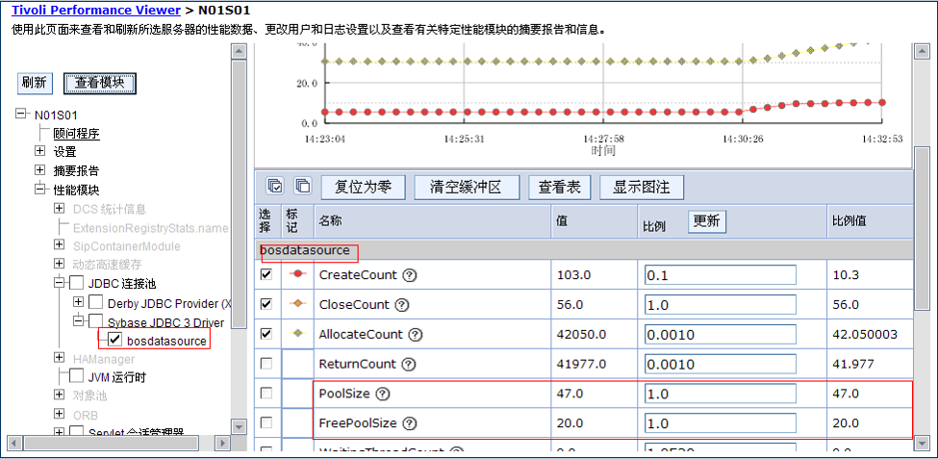Open help icon next to CloseCount
938x459 pixels.
(402, 305)
